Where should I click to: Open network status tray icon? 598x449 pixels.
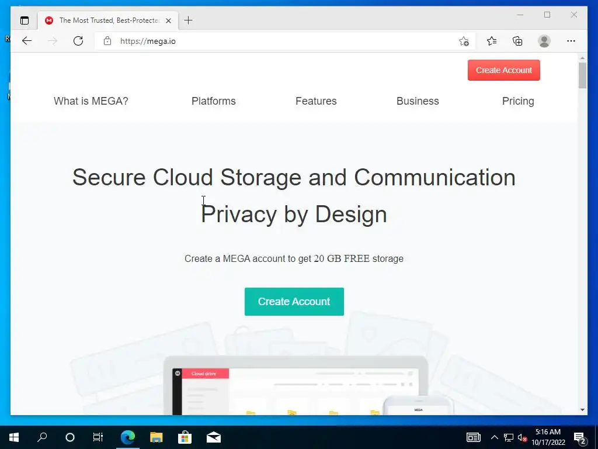(x=509, y=437)
